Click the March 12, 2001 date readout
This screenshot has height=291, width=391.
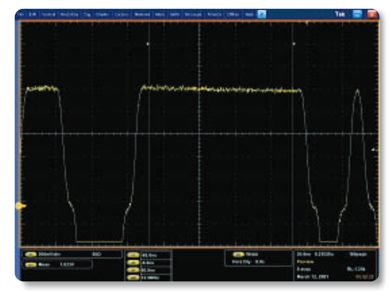313,277
